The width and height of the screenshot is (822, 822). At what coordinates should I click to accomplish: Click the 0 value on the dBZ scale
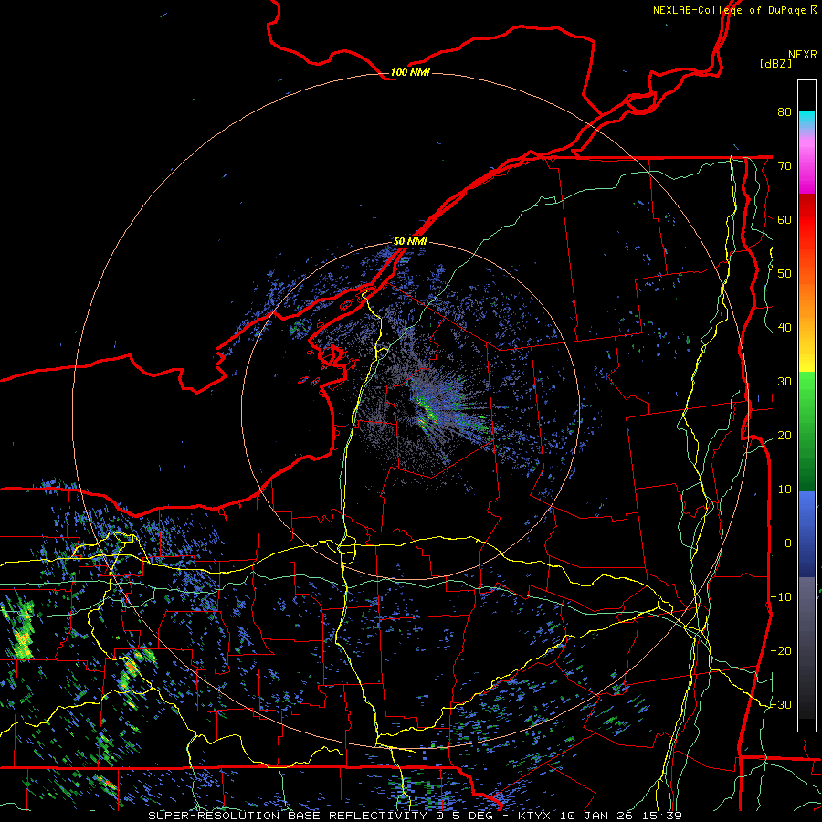click(x=788, y=543)
